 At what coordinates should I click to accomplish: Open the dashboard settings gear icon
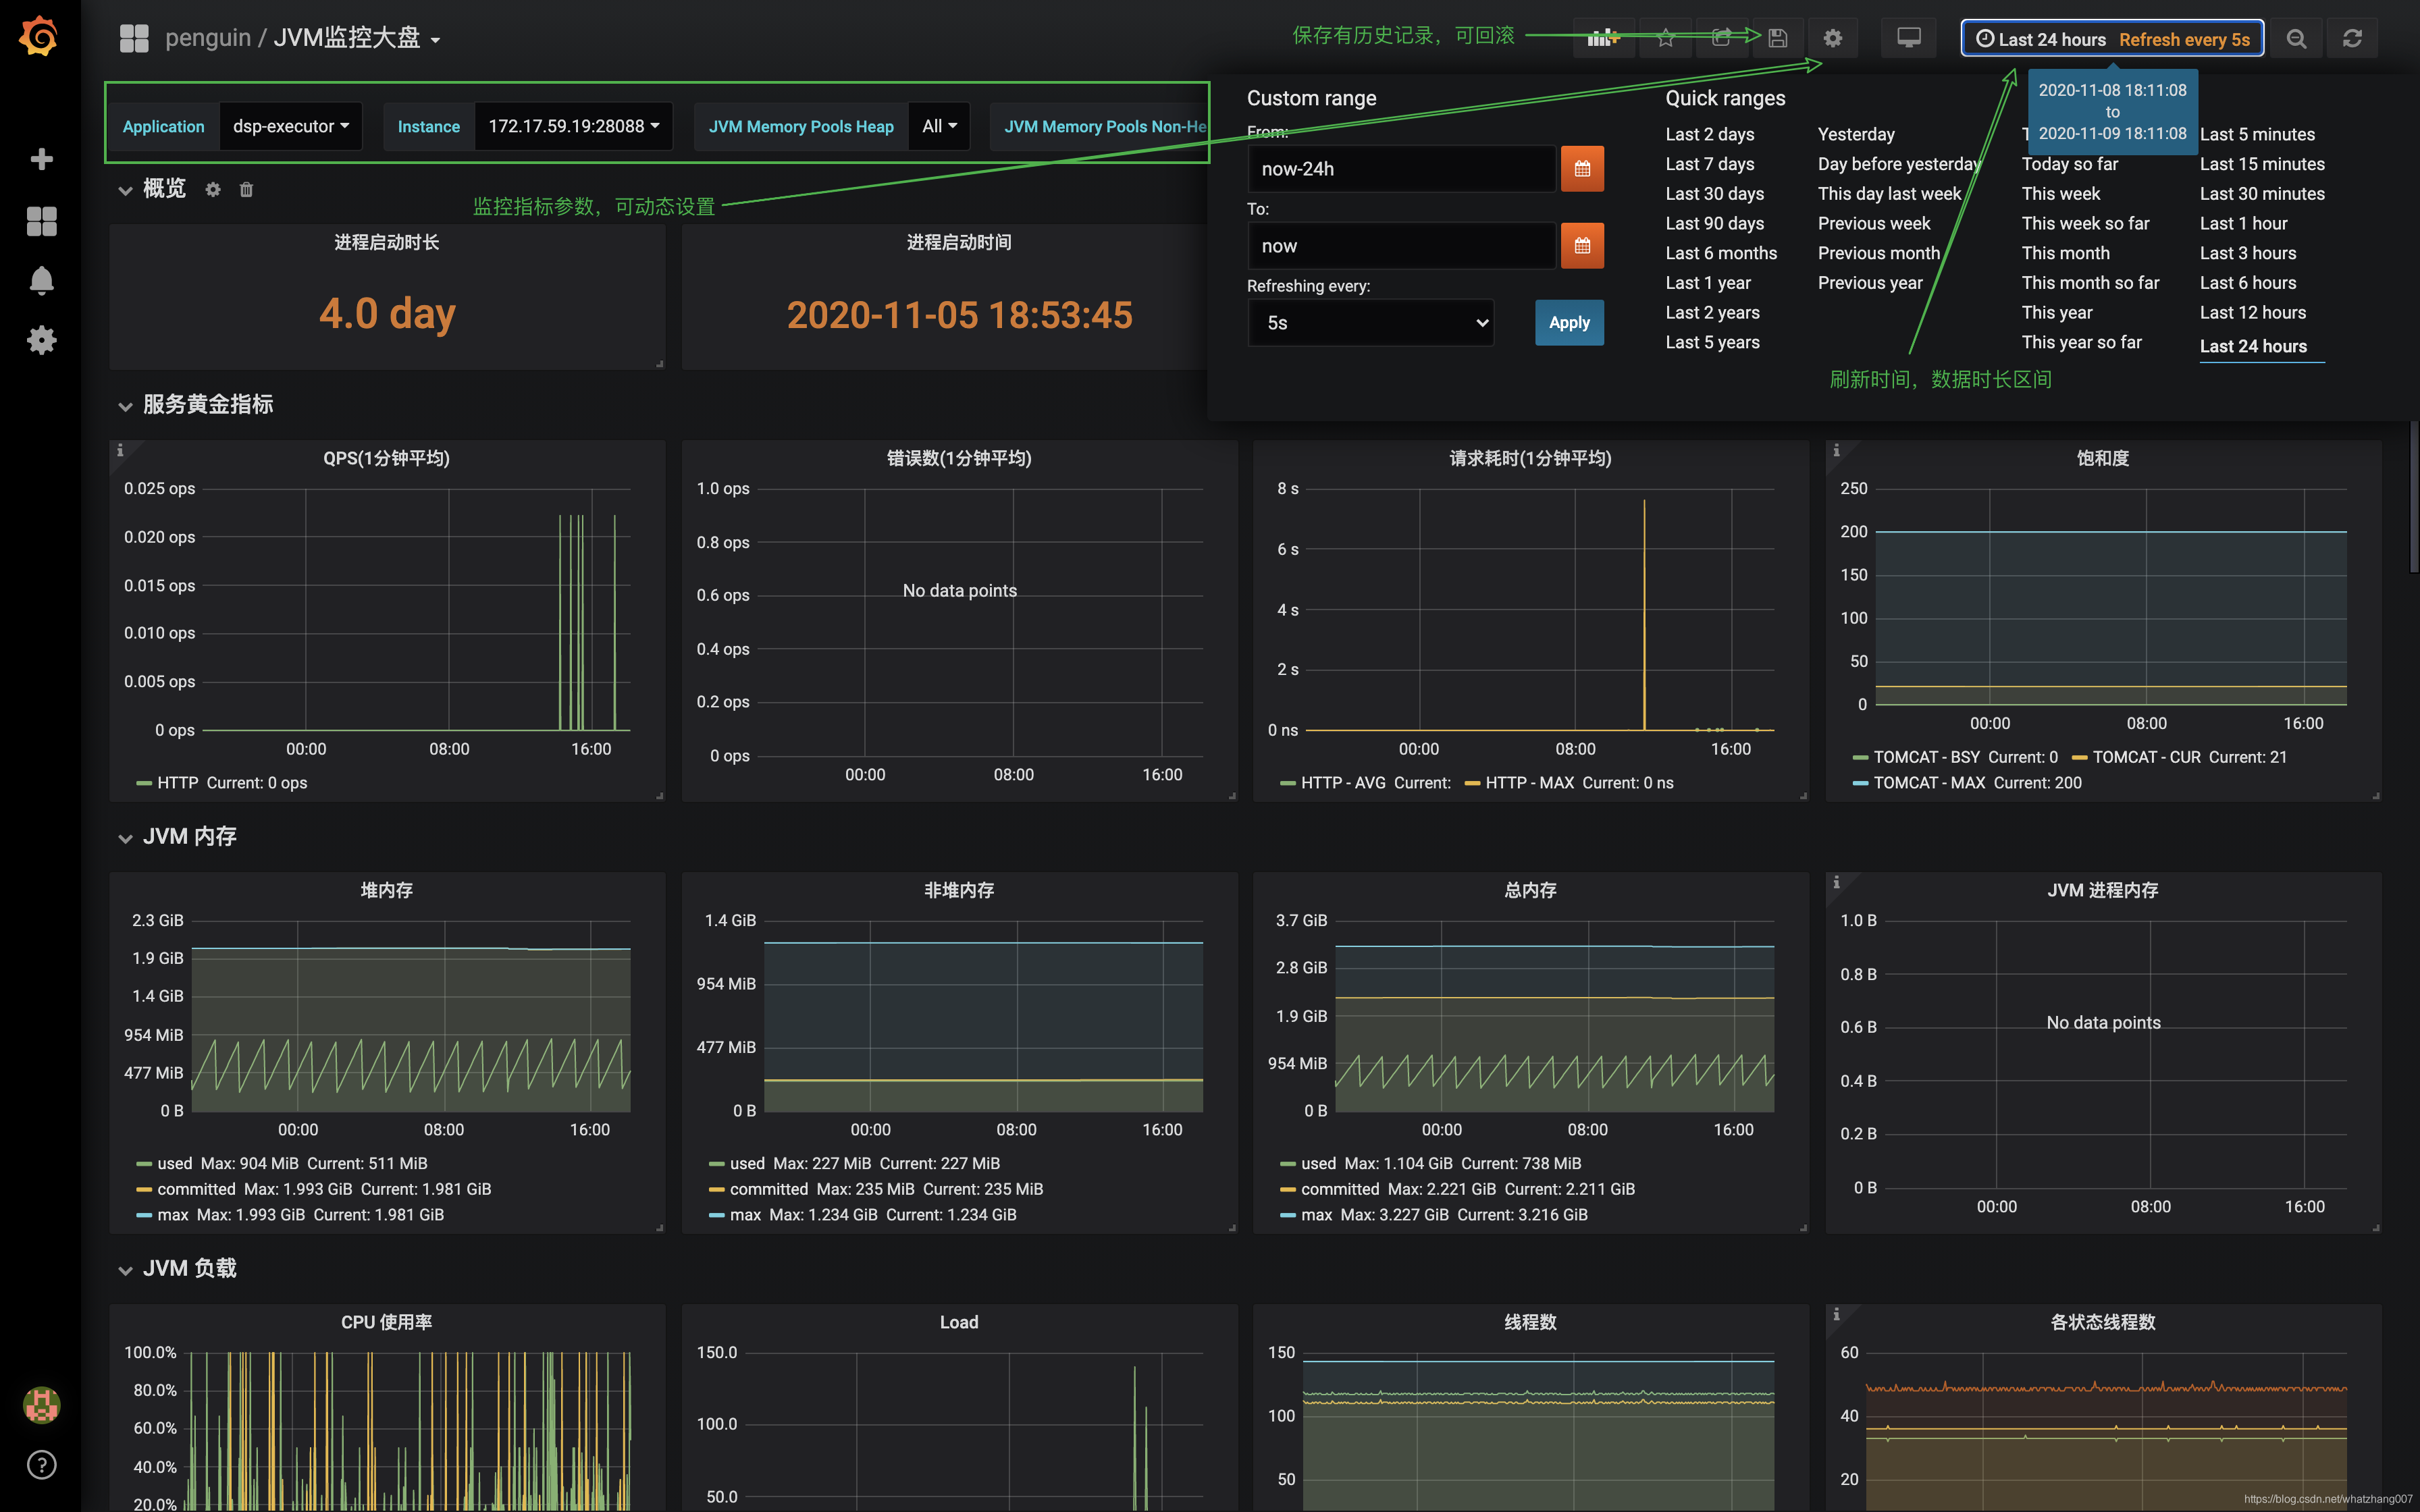click(x=1832, y=38)
